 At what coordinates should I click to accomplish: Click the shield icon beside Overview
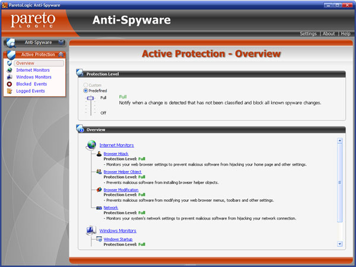coord(9,63)
